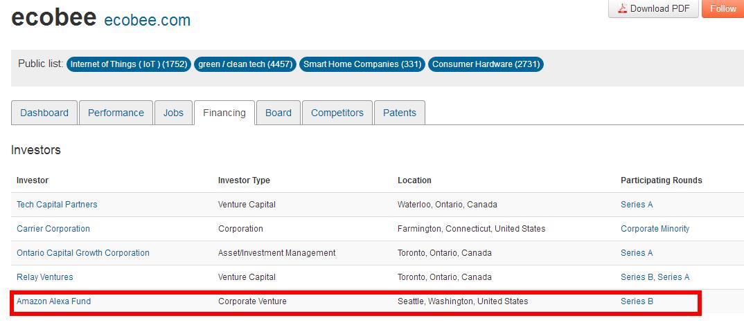The image size is (744, 327).
Task: Click the orange Follow button
Action: [723, 9]
